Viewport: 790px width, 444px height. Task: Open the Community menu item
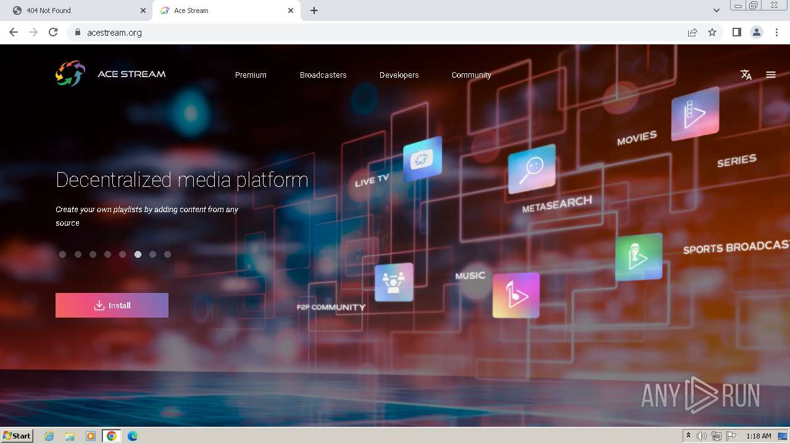tap(472, 75)
